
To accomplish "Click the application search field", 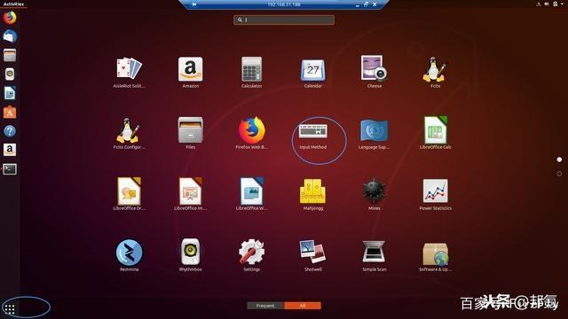I will [284, 19].
